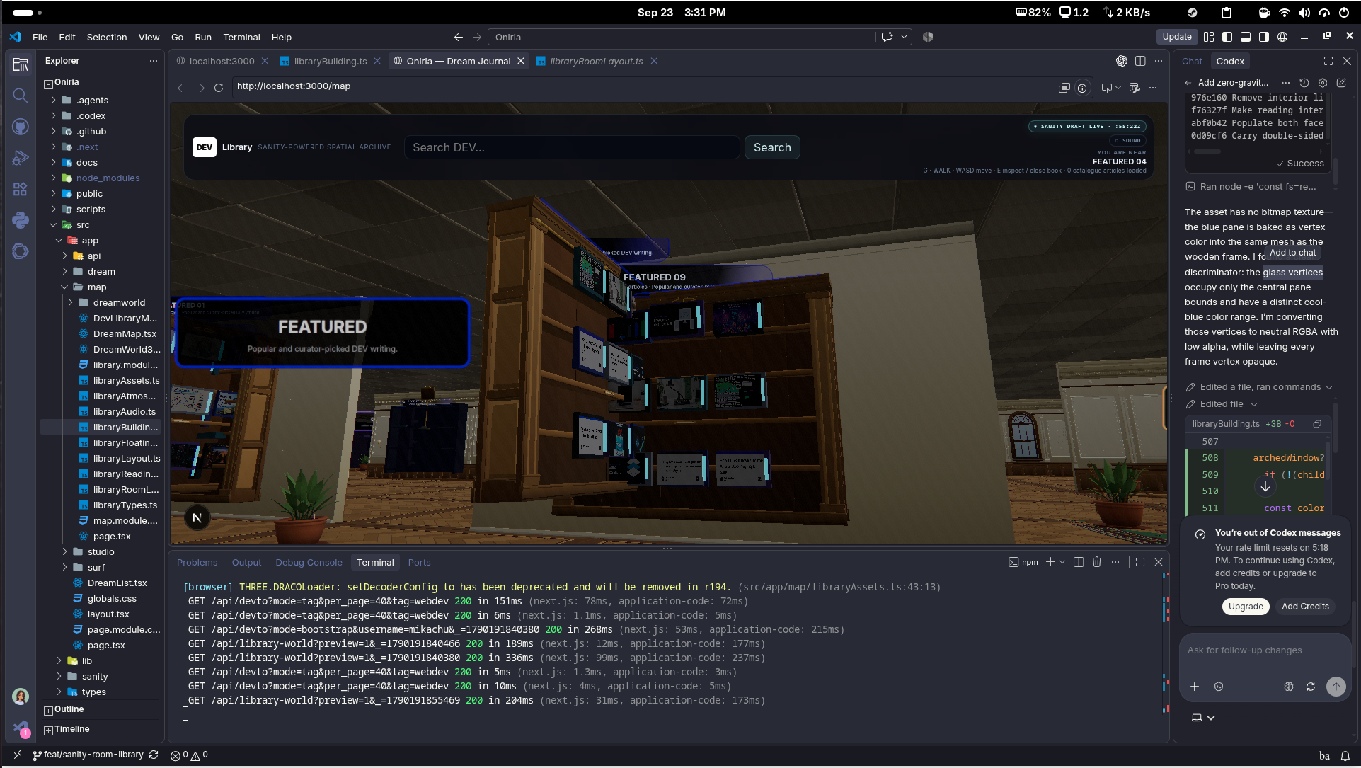Select the feat/sanity-room-library branch indicator
Viewport: 1361px width, 768px height.
point(88,755)
